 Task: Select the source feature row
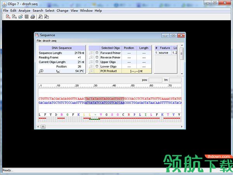(166, 53)
